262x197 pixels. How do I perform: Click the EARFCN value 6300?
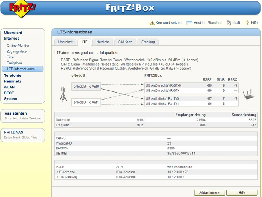point(171,148)
